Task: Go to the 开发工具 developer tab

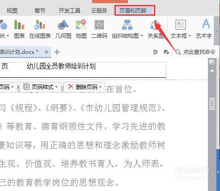Action: [70, 11]
